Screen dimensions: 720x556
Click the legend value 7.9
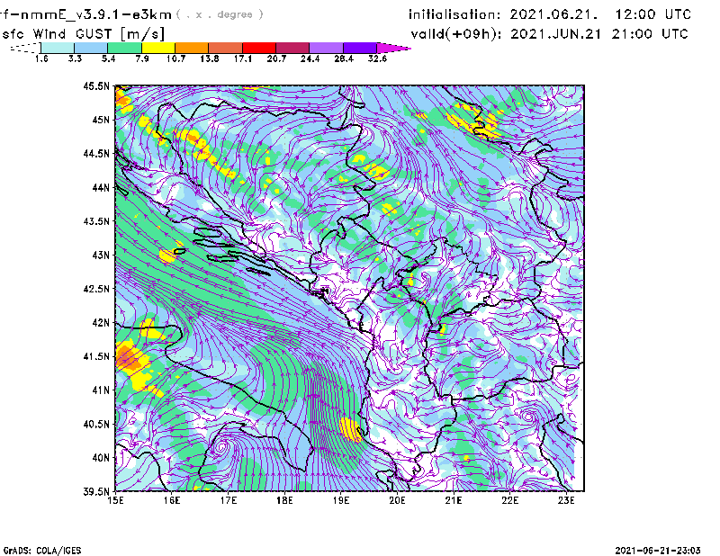[142, 58]
